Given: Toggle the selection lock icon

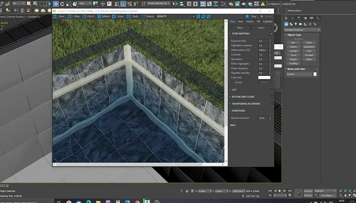Looking at the screenshot, I should click(x=187, y=191).
